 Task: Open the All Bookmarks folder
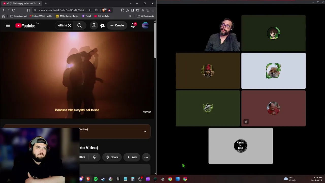point(145,16)
